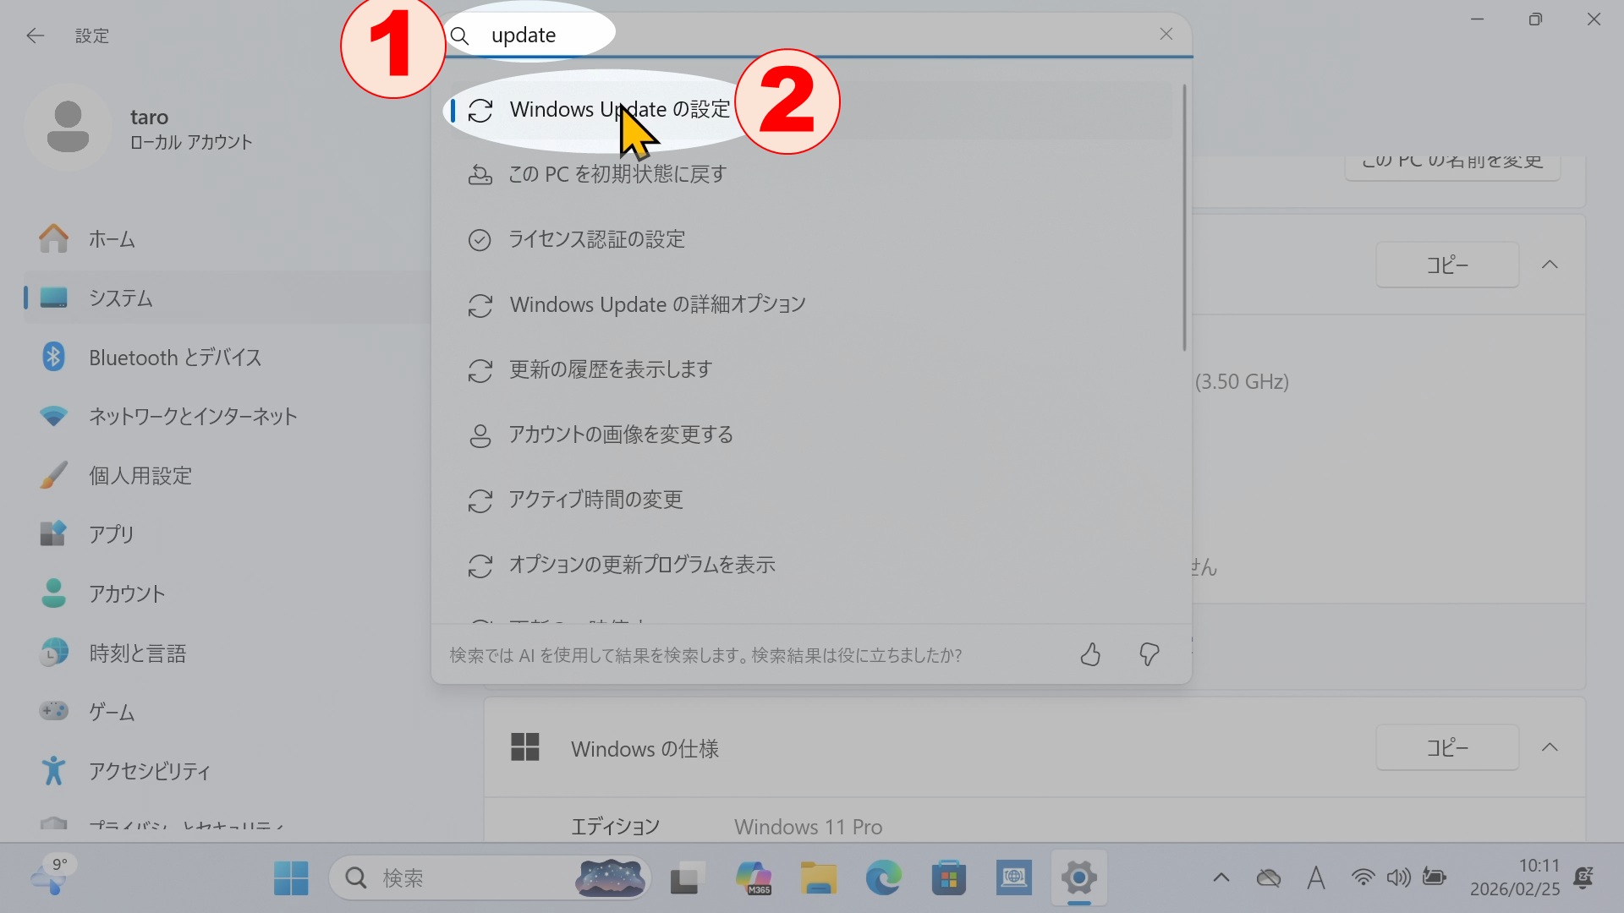1624x913 pixels.
Task: Collapse the Windows の仕様 section
Action: [x=1550, y=747]
